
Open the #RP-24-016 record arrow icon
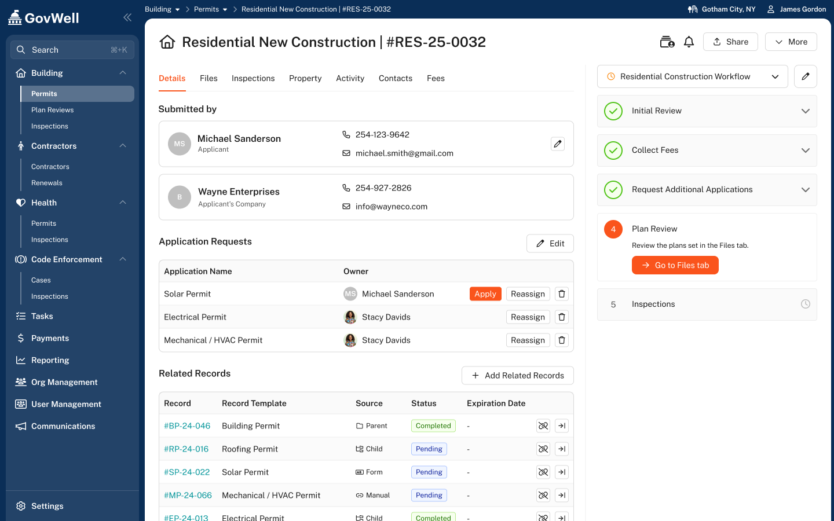click(561, 449)
